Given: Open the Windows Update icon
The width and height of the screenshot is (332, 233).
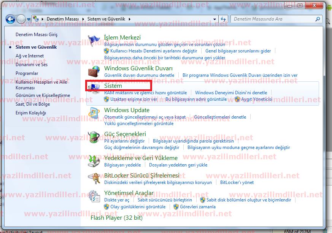Looking at the screenshot, I should (x=94, y=113).
